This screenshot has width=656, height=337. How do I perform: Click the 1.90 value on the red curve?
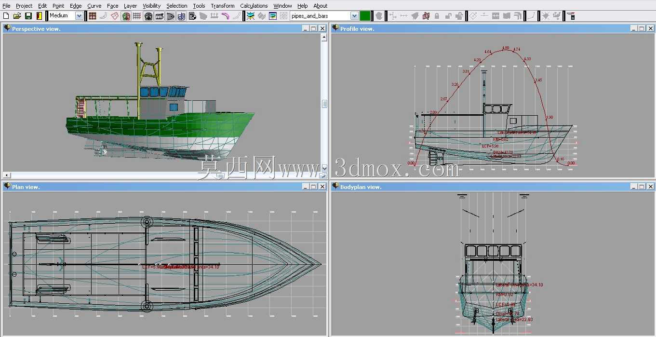[549, 117]
